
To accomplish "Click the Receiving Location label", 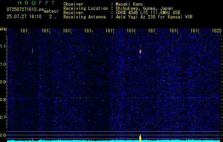I will click(x=86, y=9).
